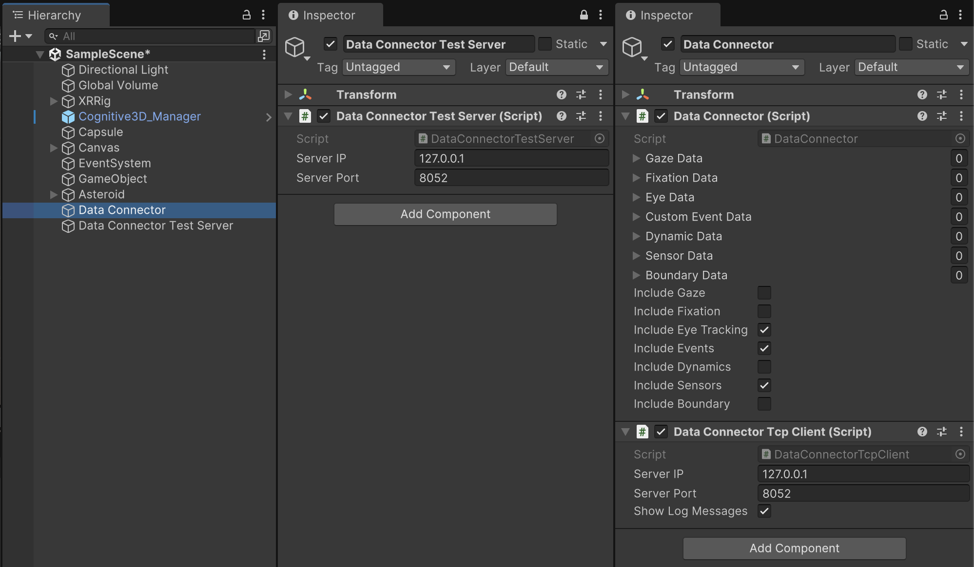
Task: Click the presets icon on the Transform component
Action: (581, 94)
